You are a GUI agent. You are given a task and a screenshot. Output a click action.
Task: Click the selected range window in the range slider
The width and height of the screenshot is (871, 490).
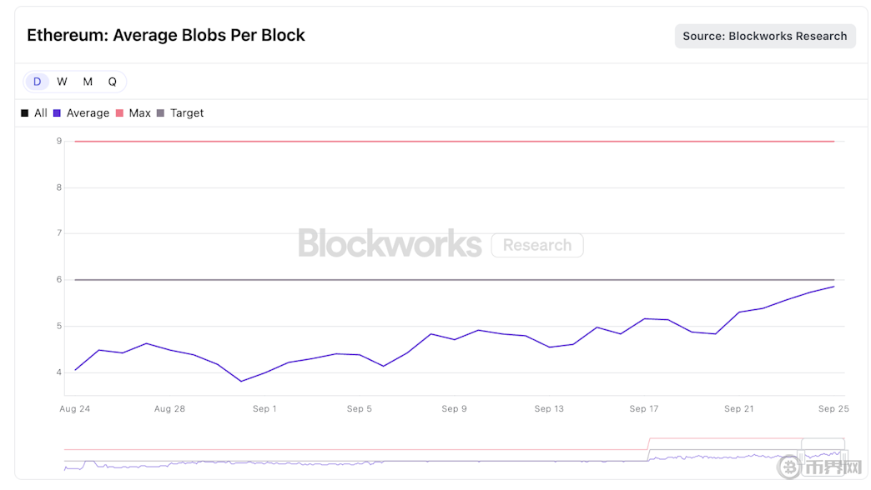point(823,454)
